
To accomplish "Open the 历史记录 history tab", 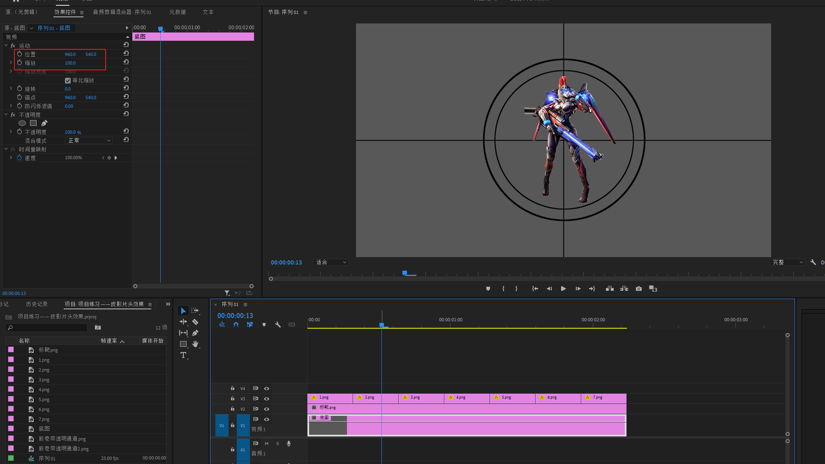I will (x=37, y=304).
